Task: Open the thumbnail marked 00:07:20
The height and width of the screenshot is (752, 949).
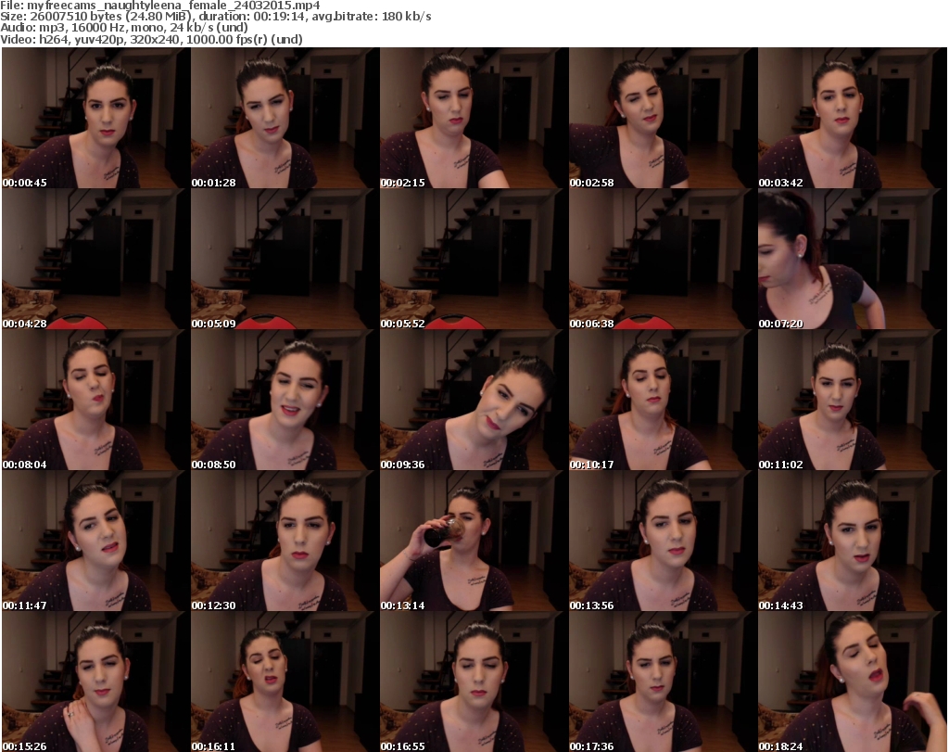Action: pyautogui.click(x=853, y=259)
